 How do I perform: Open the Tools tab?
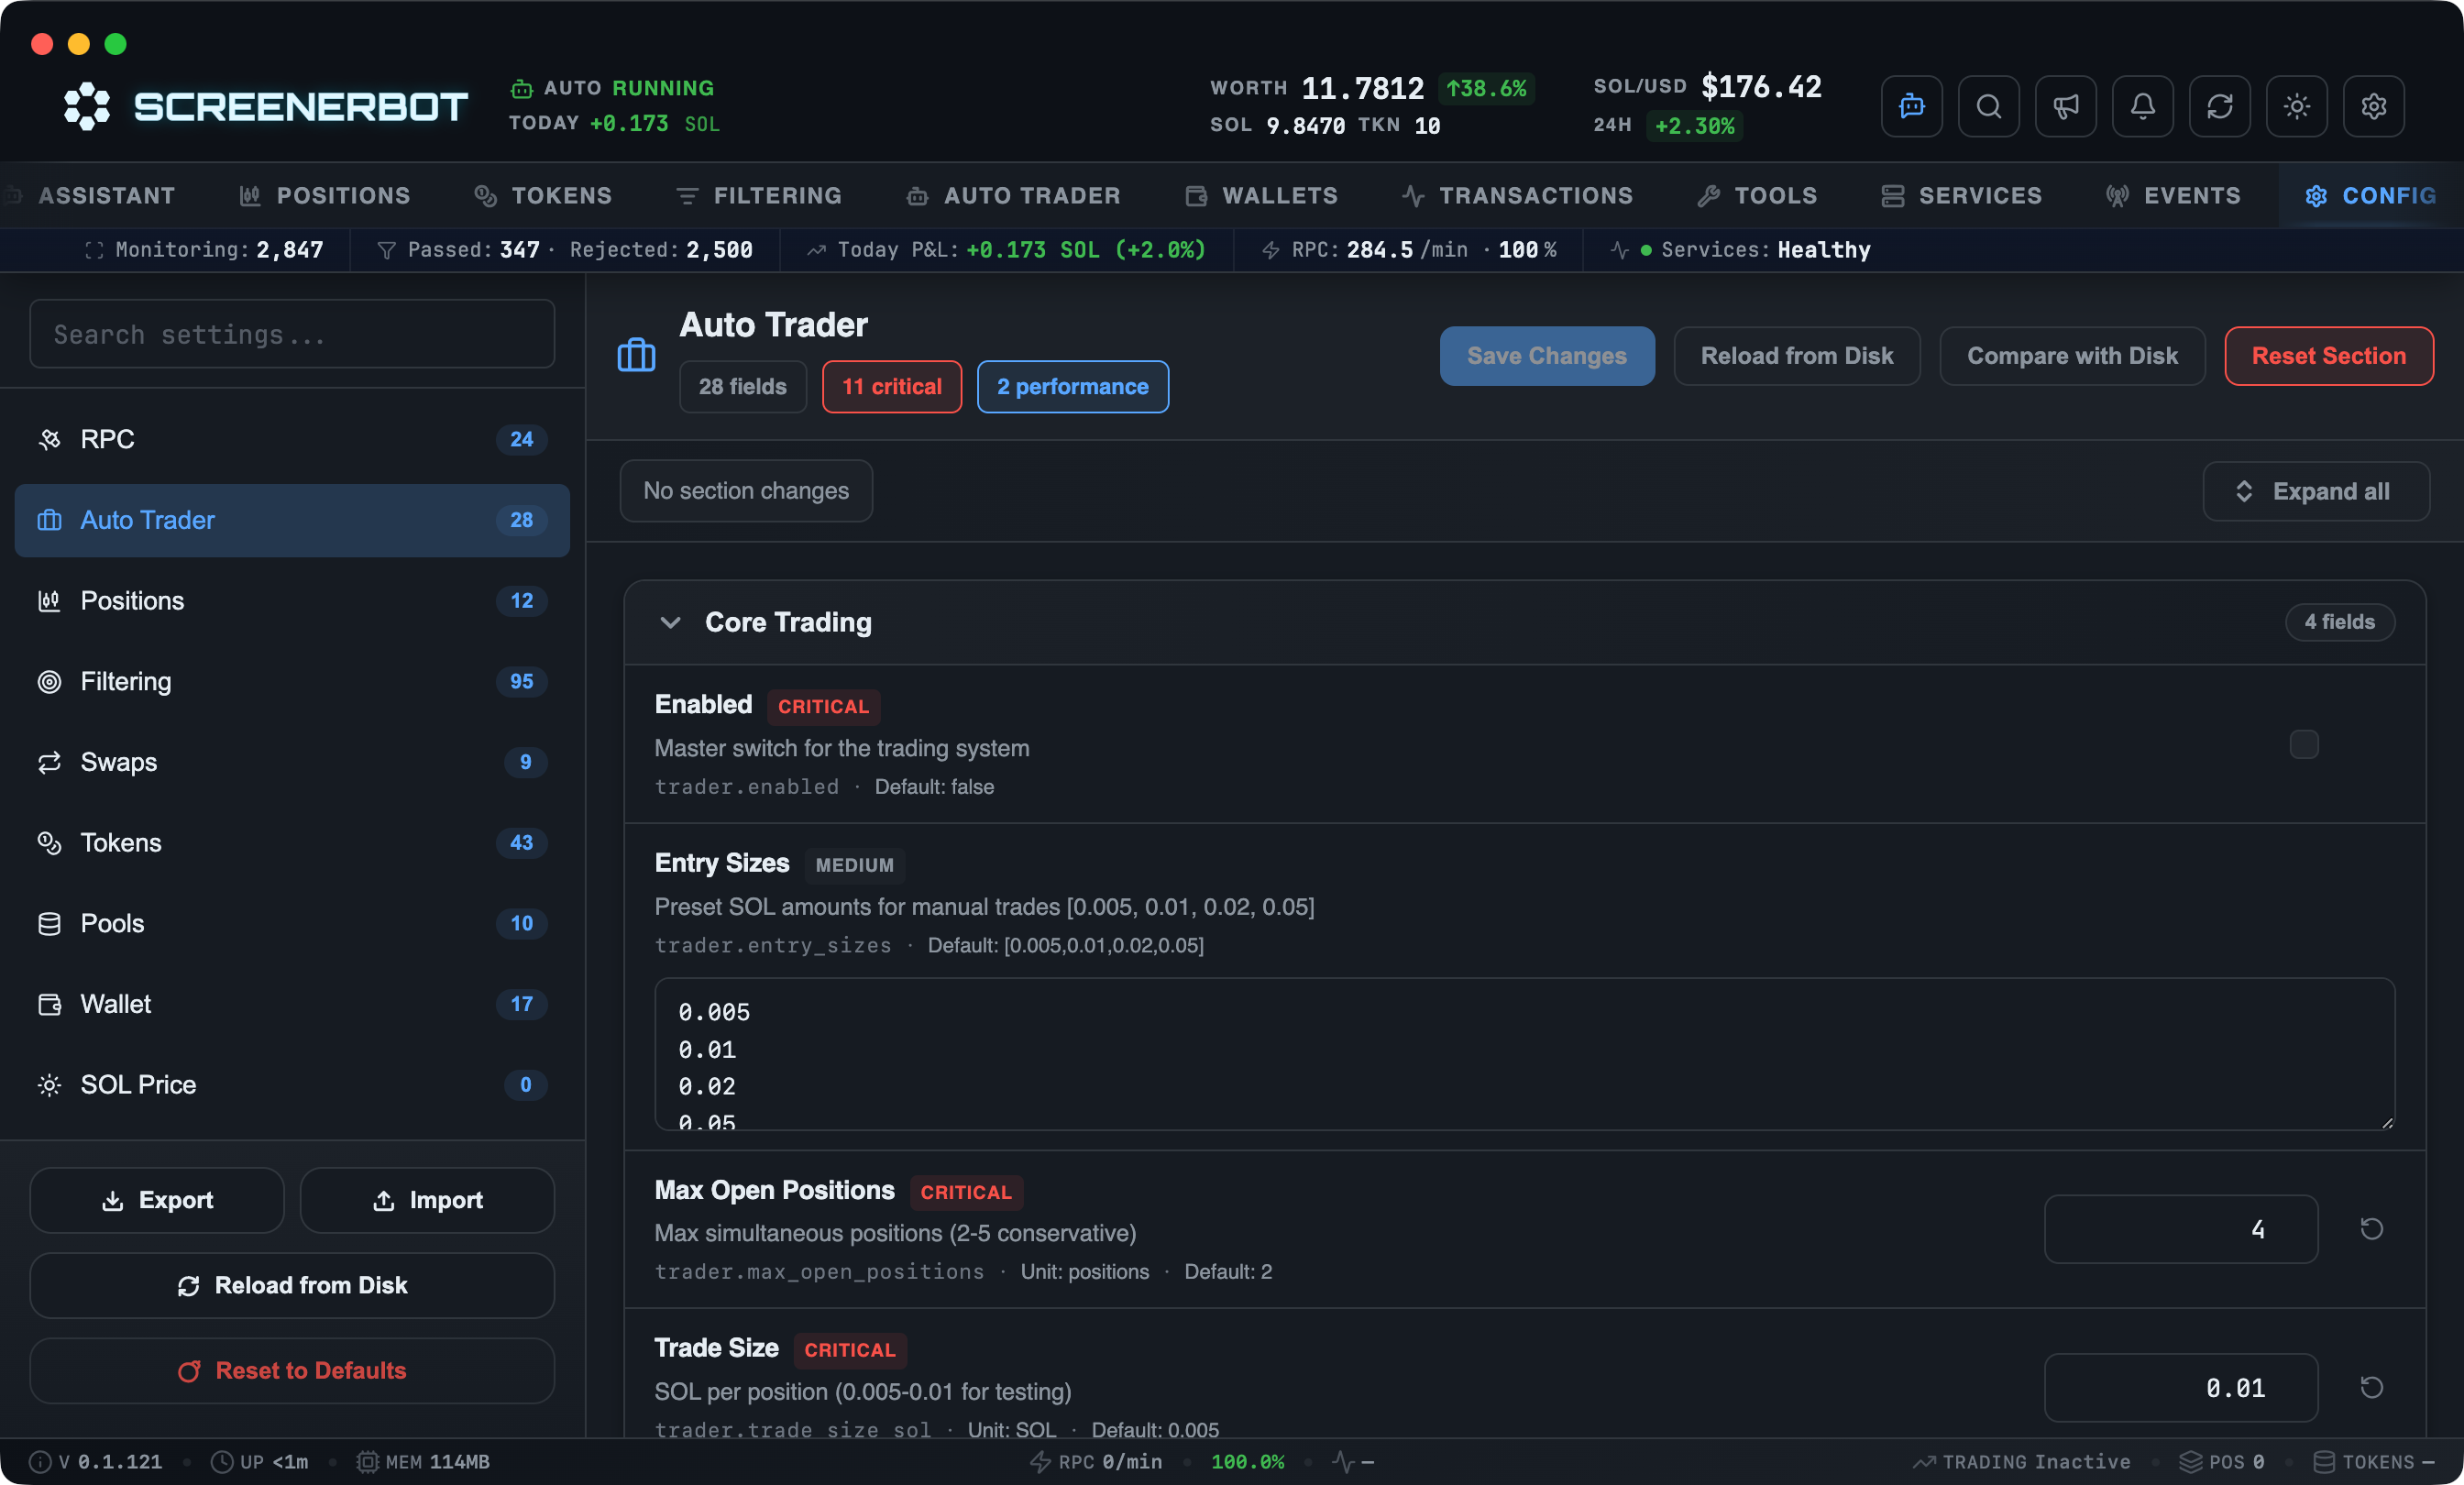(1757, 195)
